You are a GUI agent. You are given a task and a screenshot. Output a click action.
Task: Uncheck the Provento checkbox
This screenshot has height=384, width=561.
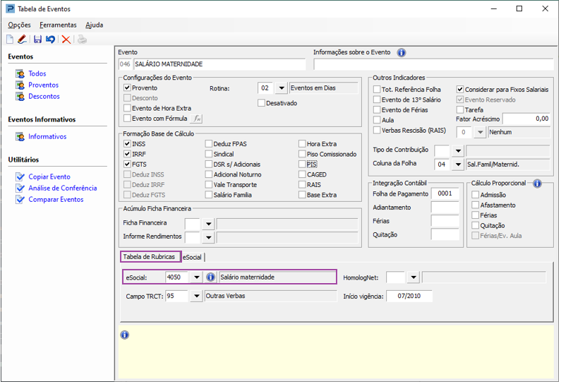pos(127,88)
